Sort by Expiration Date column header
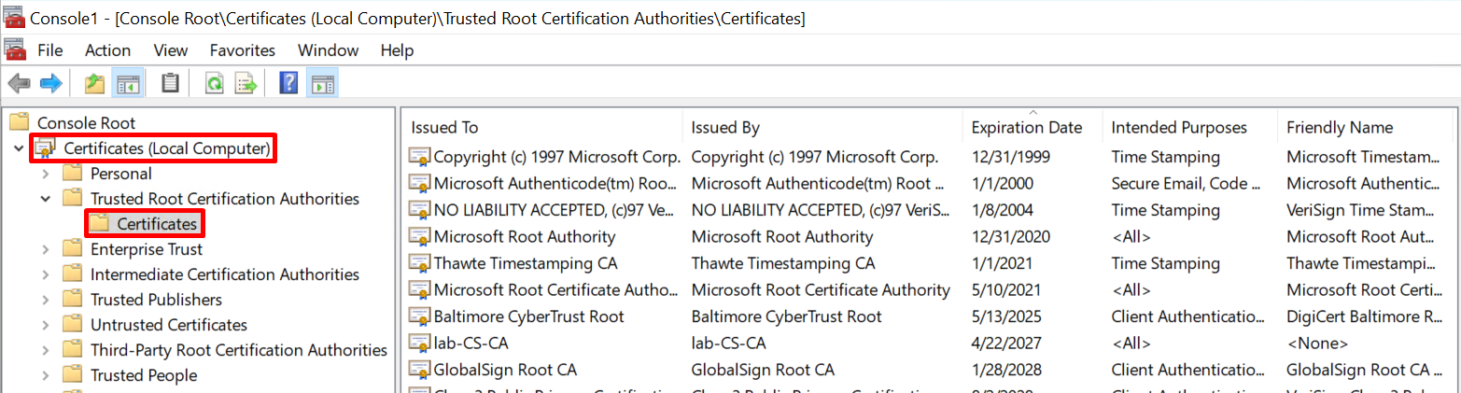This screenshot has width=1461, height=393. (1026, 128)
